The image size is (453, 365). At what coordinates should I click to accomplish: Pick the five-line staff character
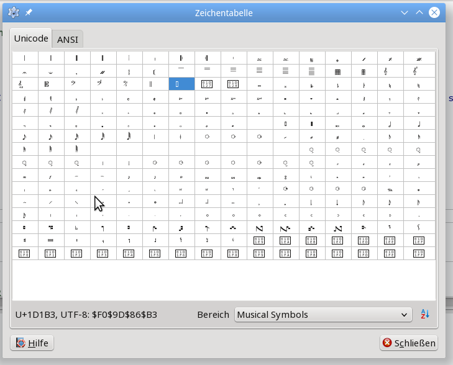[x=285, y=71]
